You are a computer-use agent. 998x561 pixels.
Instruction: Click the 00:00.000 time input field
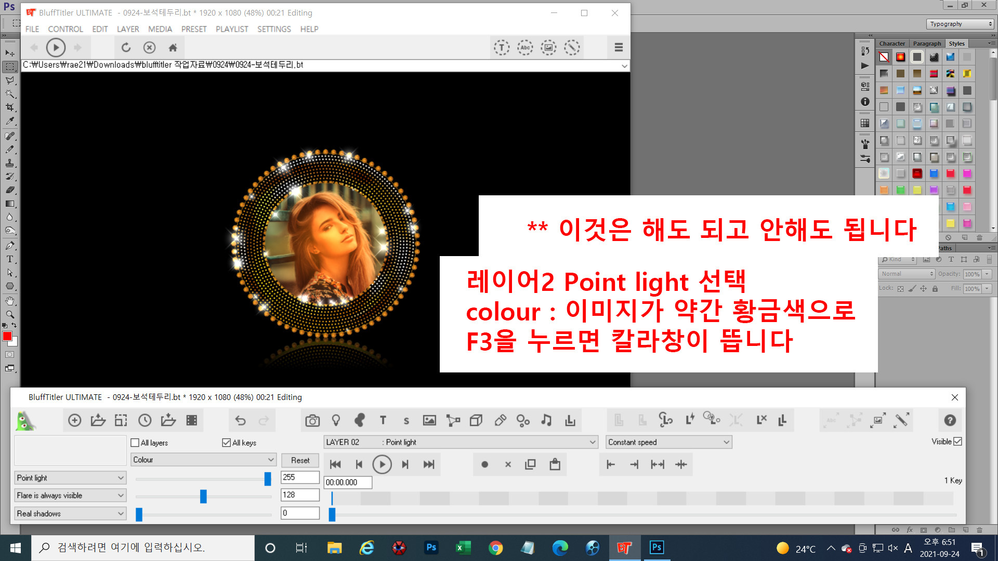coord(348,483)
